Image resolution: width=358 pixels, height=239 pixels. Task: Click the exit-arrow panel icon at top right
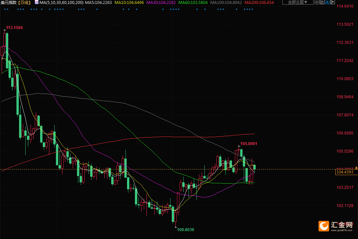pos(333,2)
